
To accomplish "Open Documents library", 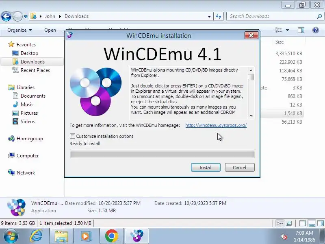I will [33, 96].
